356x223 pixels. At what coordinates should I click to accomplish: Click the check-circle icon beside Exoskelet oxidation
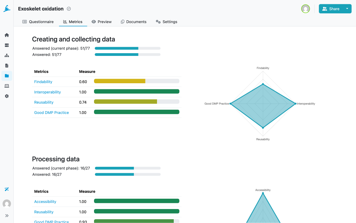[x=69, y=9]
